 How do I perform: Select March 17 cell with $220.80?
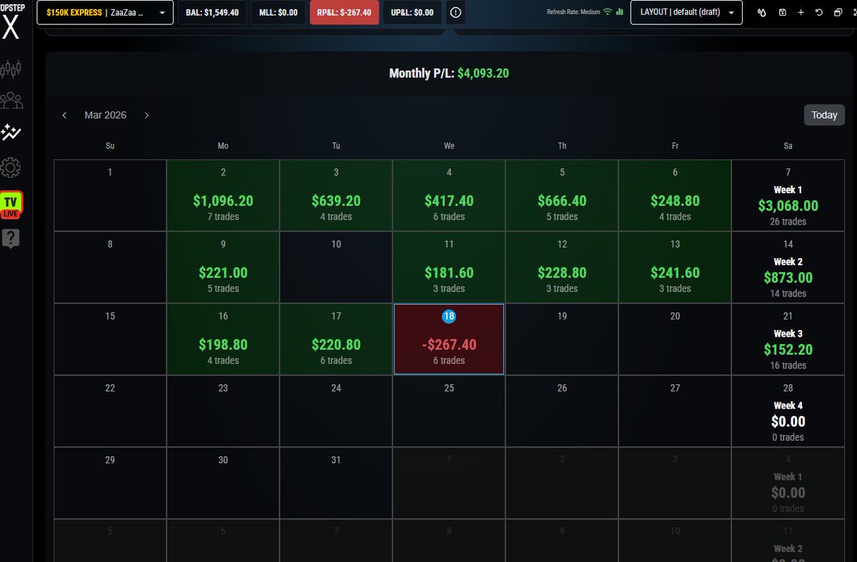336,339
